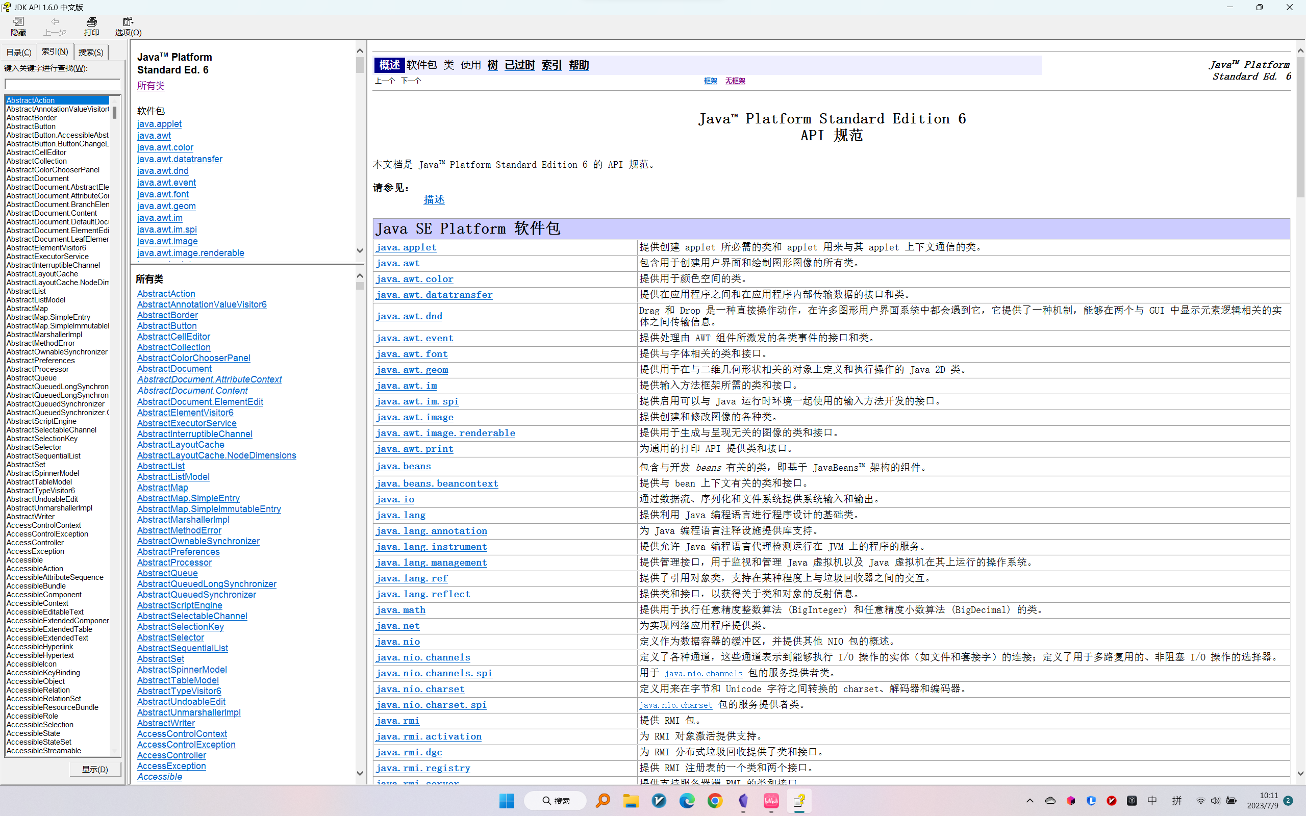The image size is (1306, 816).
Task: Click the 描述 link
Action: click(x=434, y=199)
